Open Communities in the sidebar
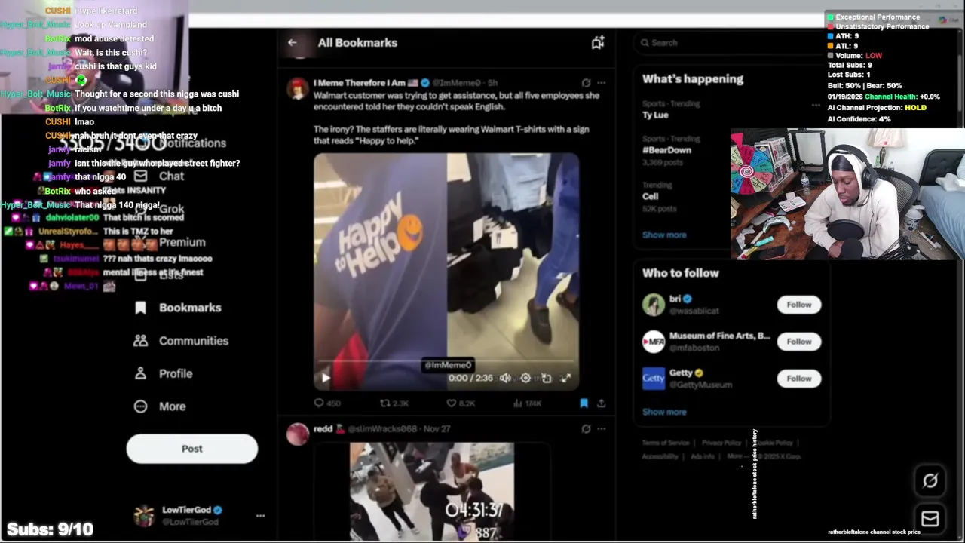 [x=182, y=341]
